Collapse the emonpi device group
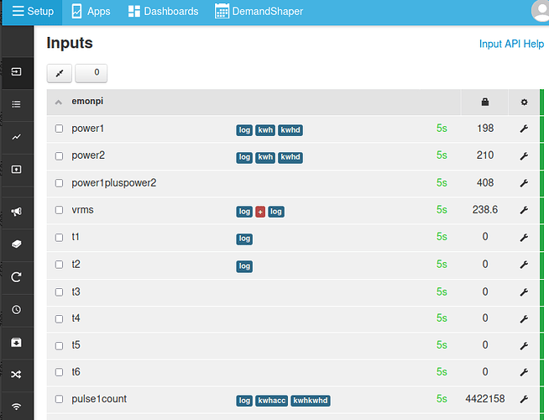This screenshot has width=549, height=420. [x=59, y=102]
